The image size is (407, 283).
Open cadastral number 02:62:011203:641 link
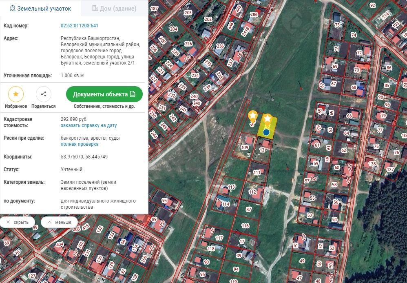tap(80, 26)
